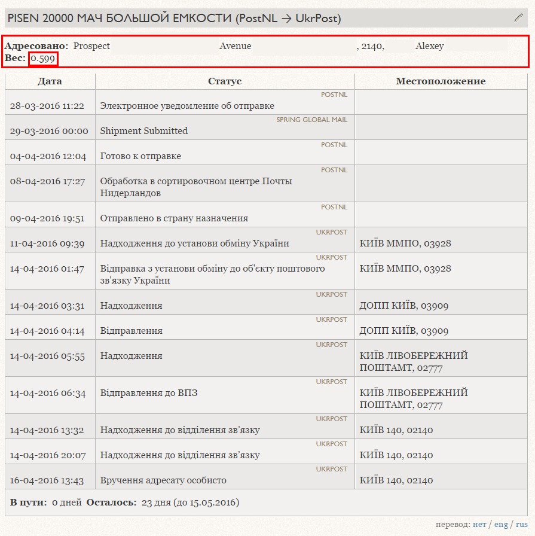Click date 09-04-2016 19:51

click(47, 218)
